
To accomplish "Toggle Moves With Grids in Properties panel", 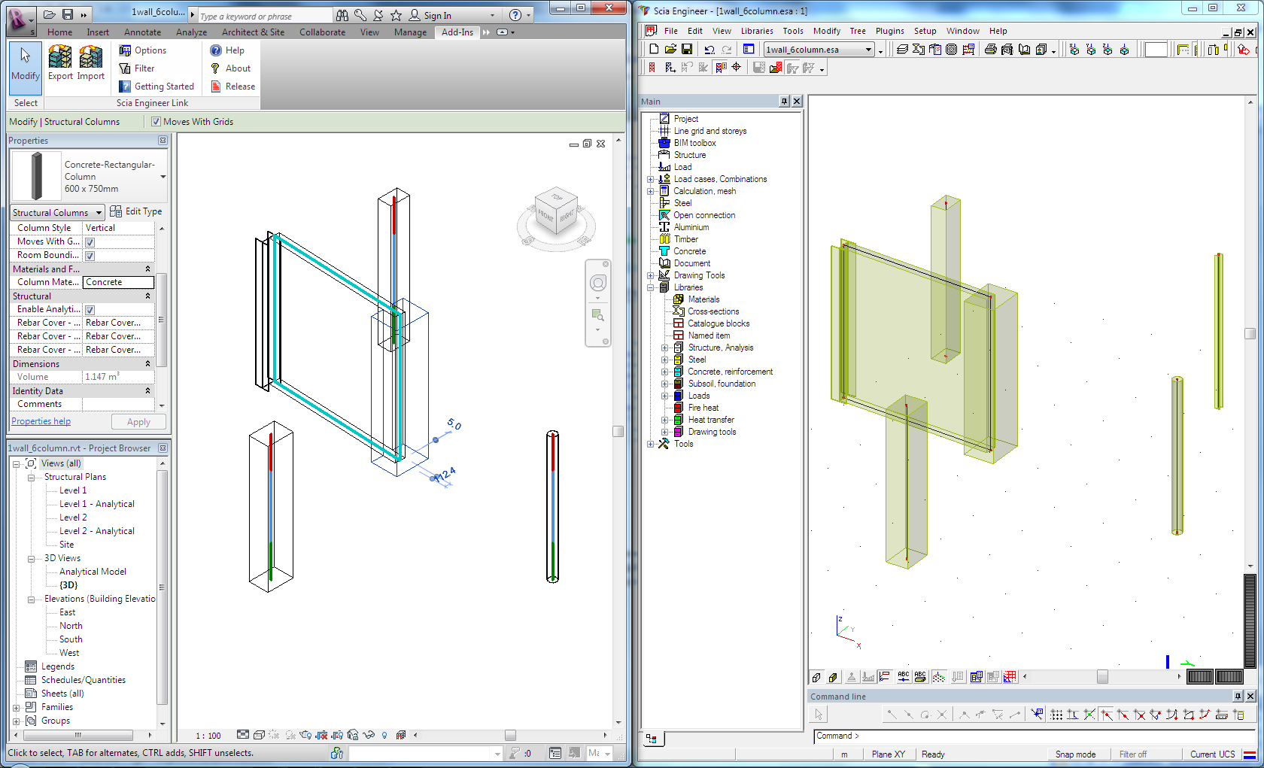I will (90, 242).
